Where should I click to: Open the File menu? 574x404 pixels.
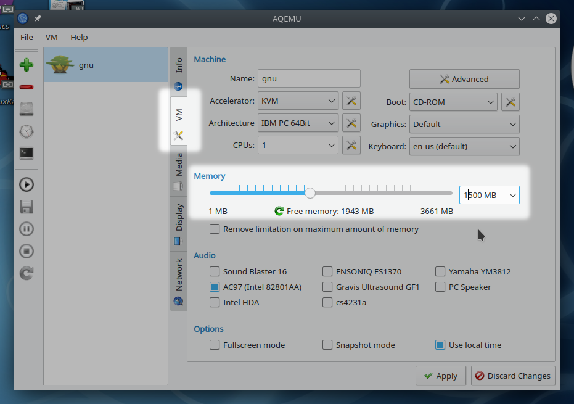tap(27, 38)
